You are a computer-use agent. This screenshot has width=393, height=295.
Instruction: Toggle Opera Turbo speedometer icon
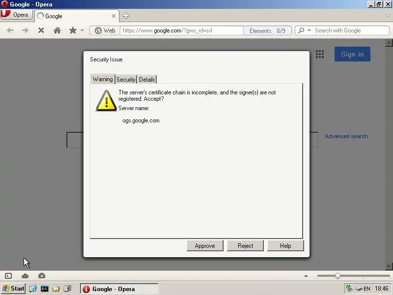[x=42, y=276]
